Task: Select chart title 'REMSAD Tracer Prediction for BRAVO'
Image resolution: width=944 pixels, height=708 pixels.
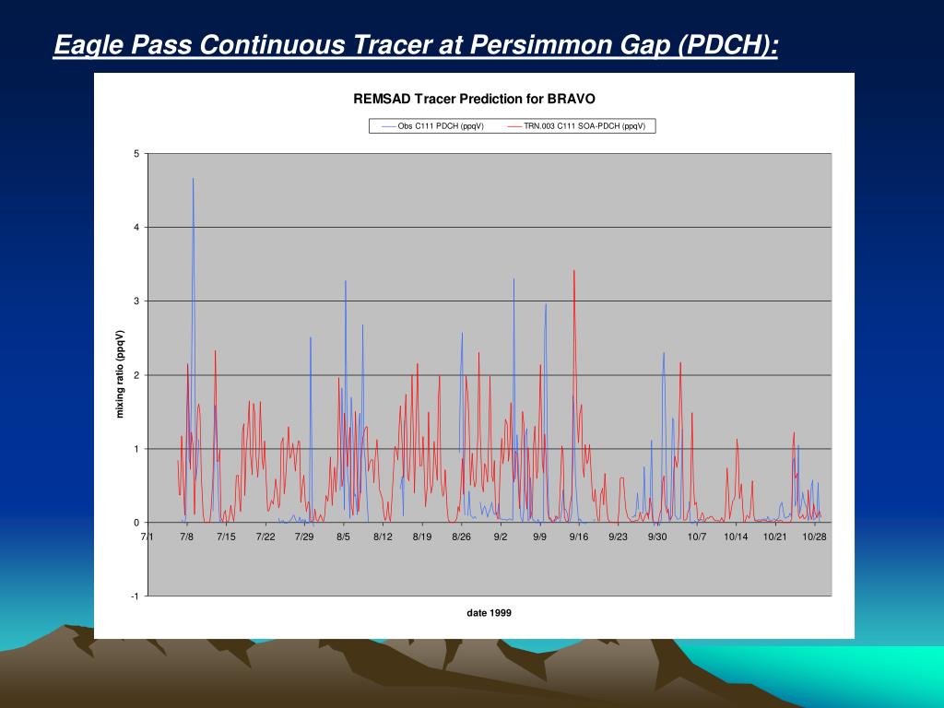Action: click(474, 99)
